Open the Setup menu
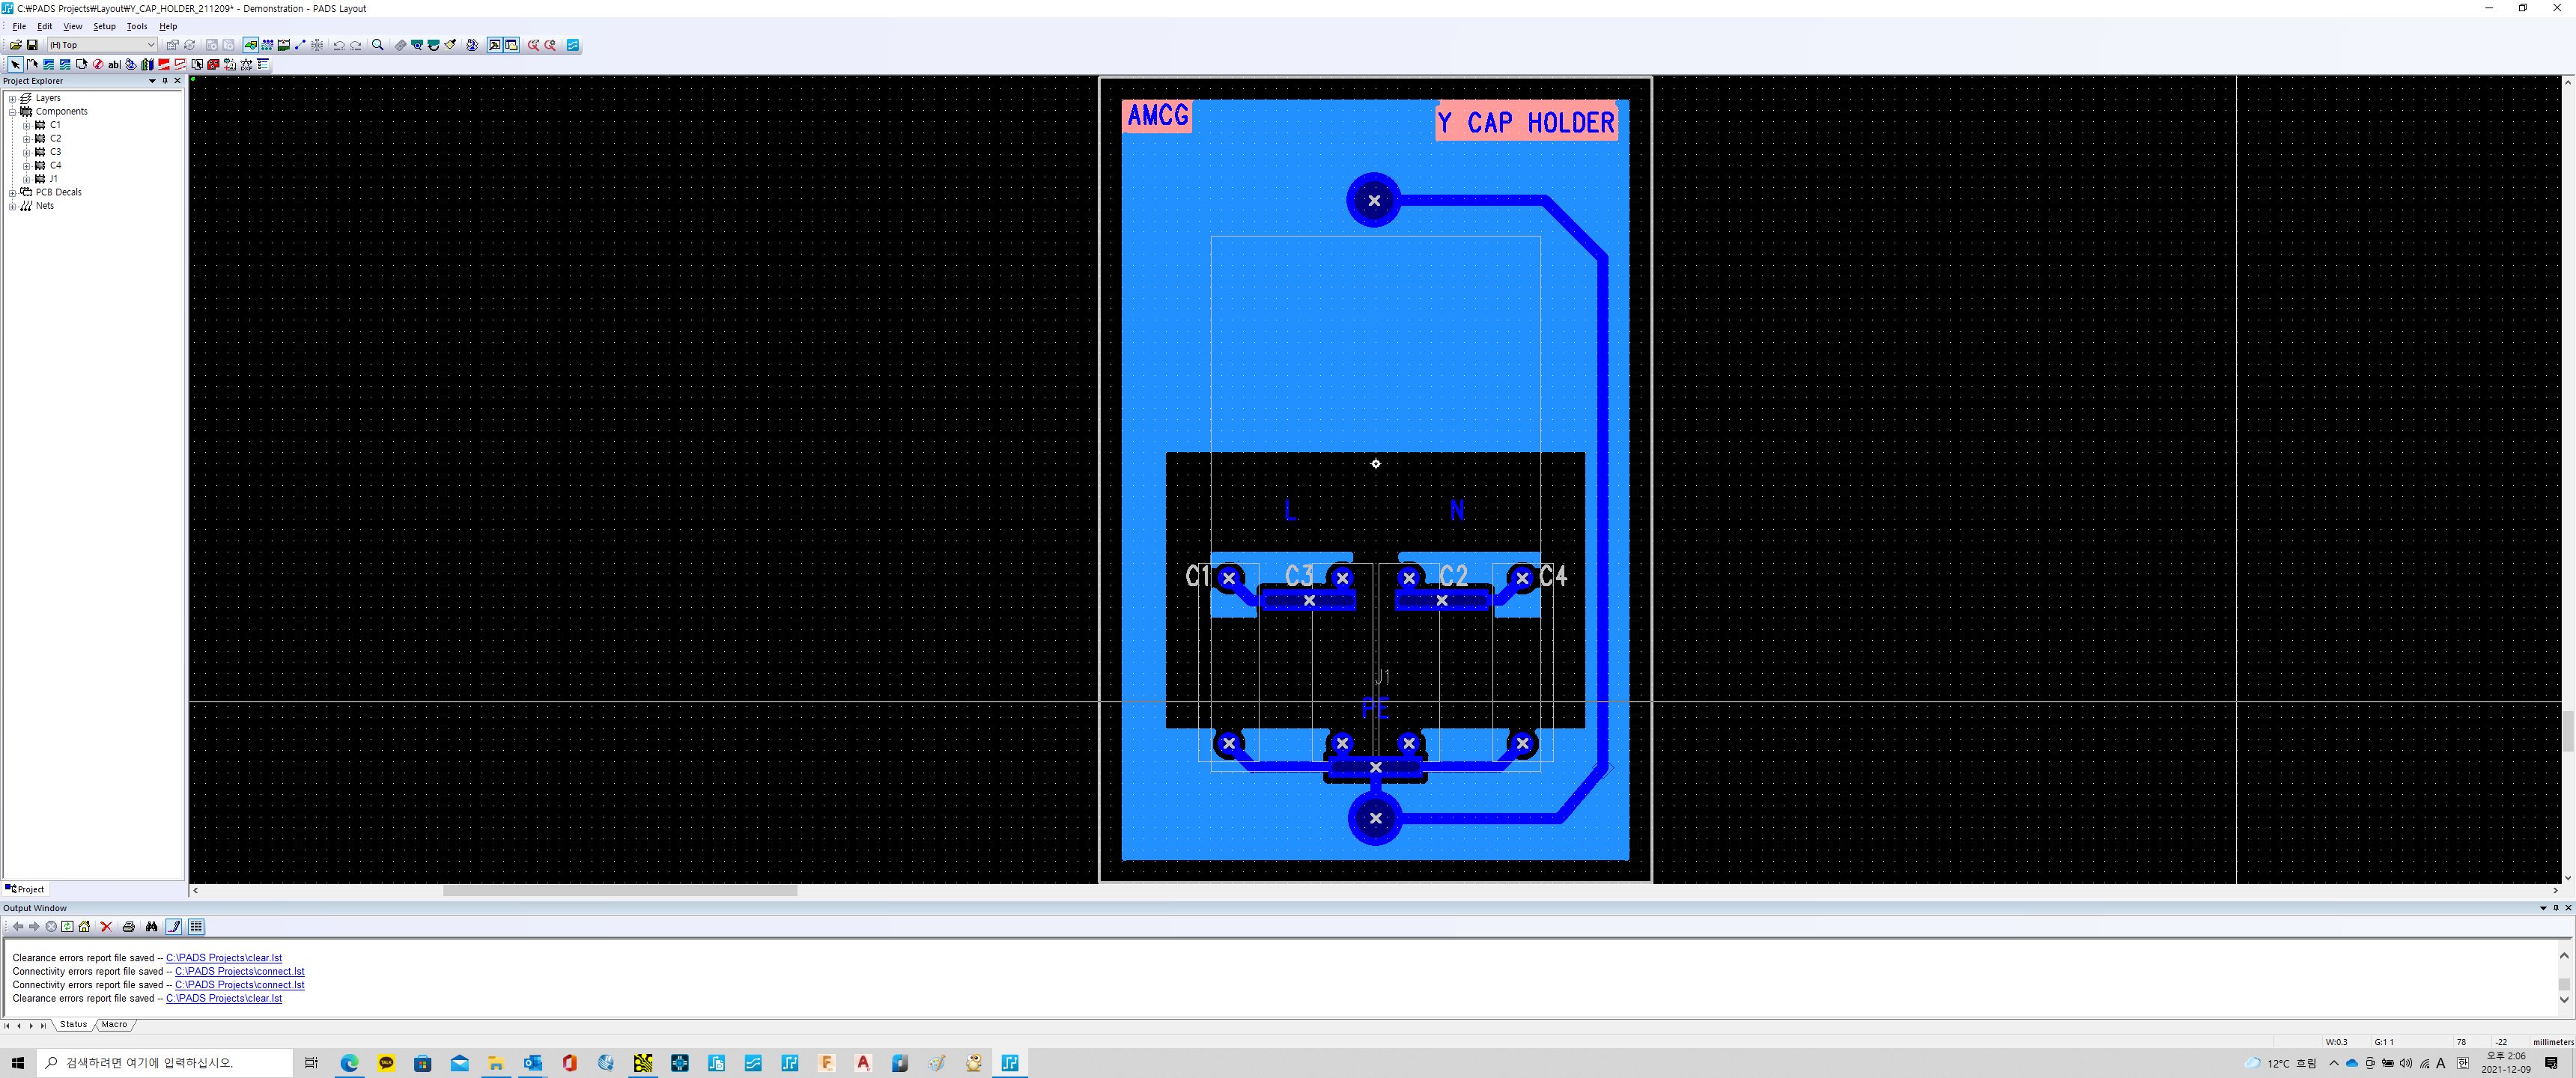The height and width of the screenshot is (1078, 2576). [x=104, y=27]
